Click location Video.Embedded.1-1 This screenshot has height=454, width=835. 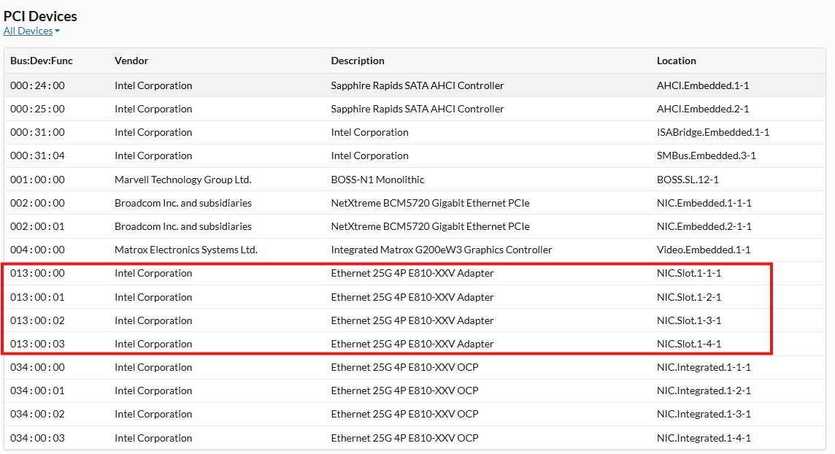(x=704, y=250)
